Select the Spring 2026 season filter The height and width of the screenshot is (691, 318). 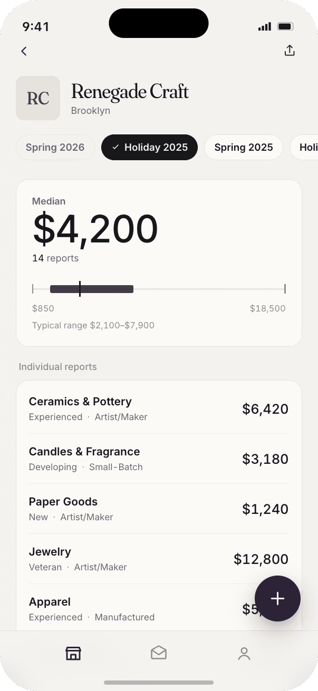(x=55, y=148)
